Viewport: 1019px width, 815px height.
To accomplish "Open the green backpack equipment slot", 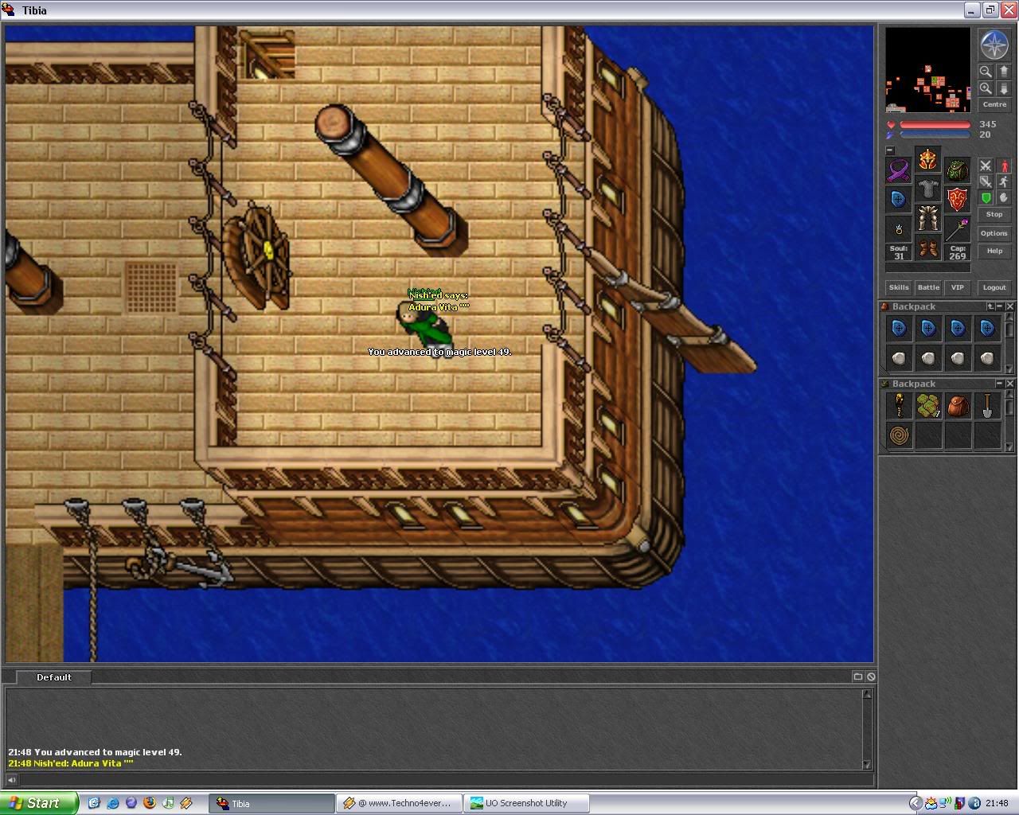I will click(958, 170).
